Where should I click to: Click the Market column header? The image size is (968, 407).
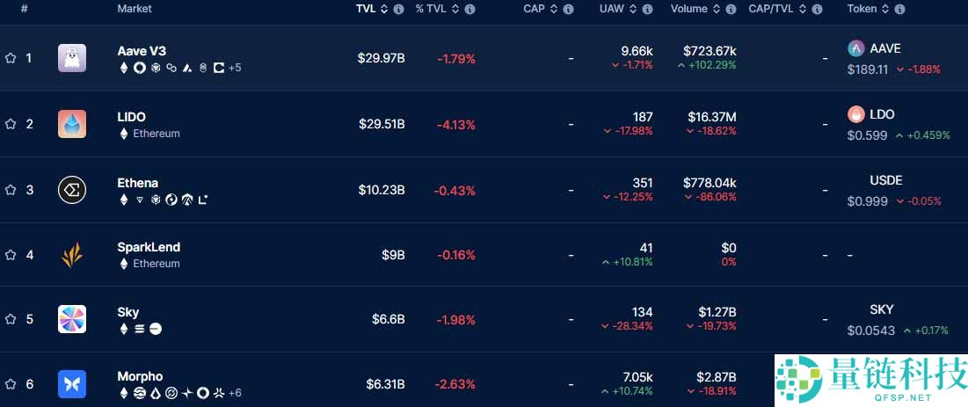point(135,9)
